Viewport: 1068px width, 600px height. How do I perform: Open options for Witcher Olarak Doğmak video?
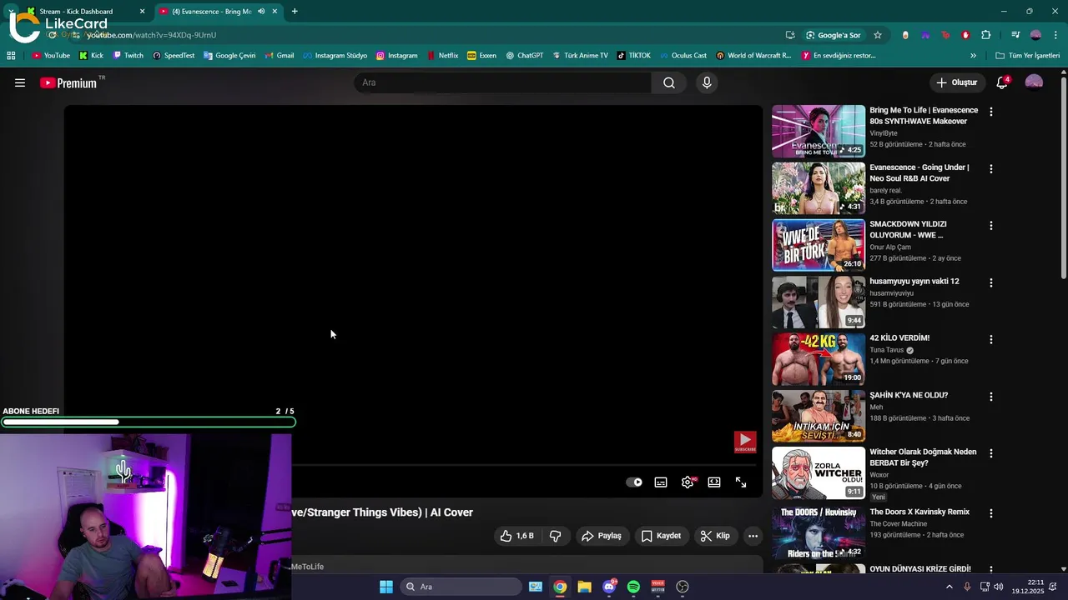(991, 453)
